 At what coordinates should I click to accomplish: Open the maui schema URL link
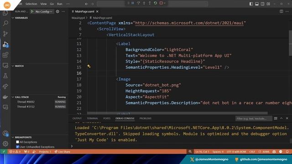[x=189, y=23]
